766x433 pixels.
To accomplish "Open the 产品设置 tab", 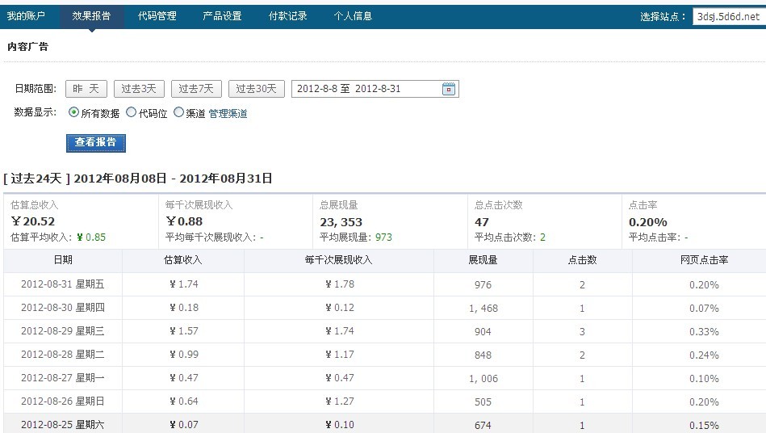I will point(222,16).
